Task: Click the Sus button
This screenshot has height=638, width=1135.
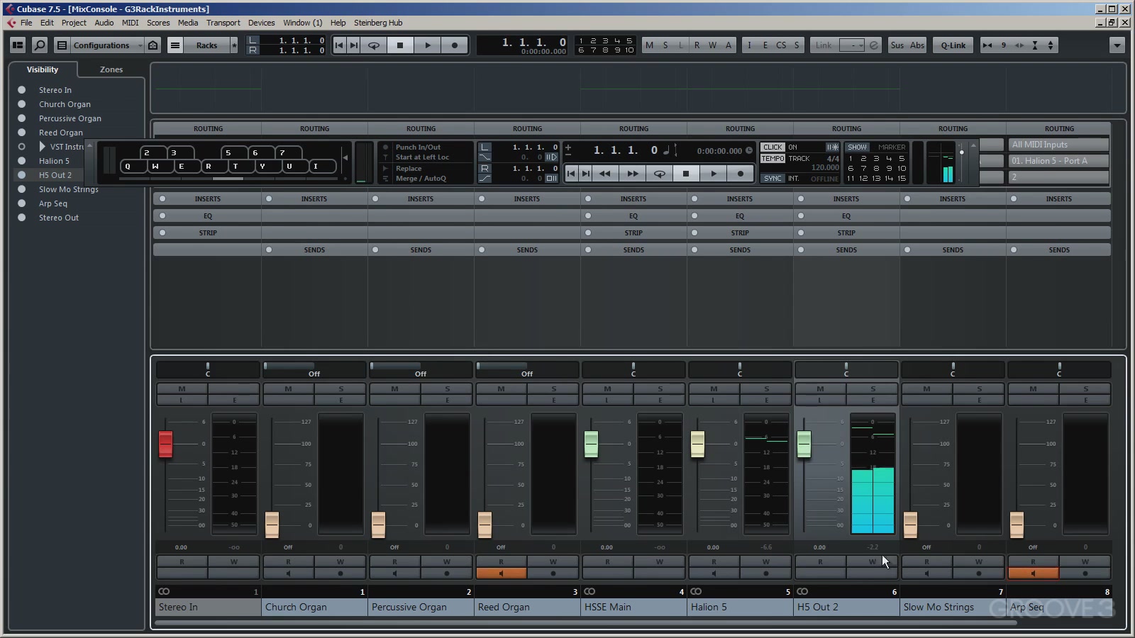Action: pyautogui.click(x=897, y=45)
